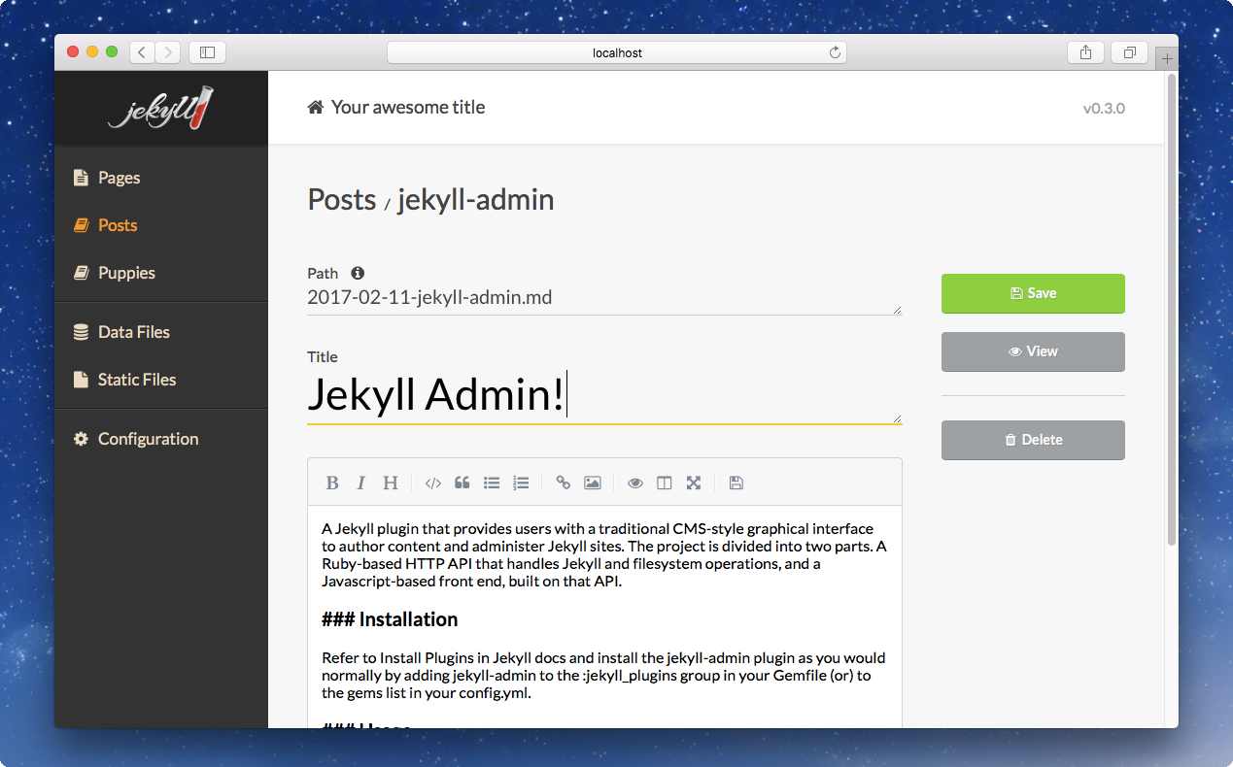Toggle side-by-side editor view
This screenshot has width=1233, height=767.
pos(664,483)
